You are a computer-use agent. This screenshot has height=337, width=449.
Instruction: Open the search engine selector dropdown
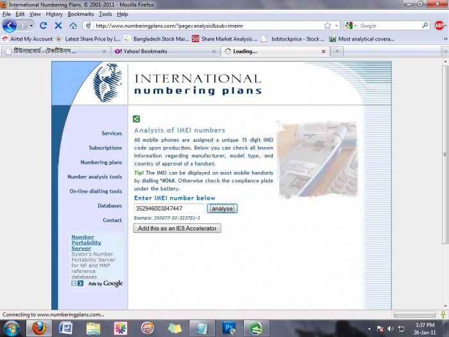355,26
